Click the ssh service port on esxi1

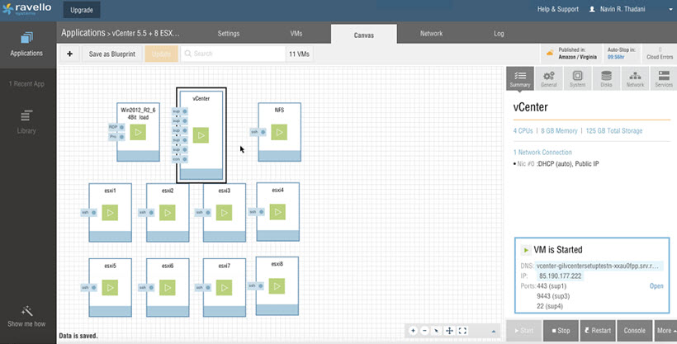88,212
